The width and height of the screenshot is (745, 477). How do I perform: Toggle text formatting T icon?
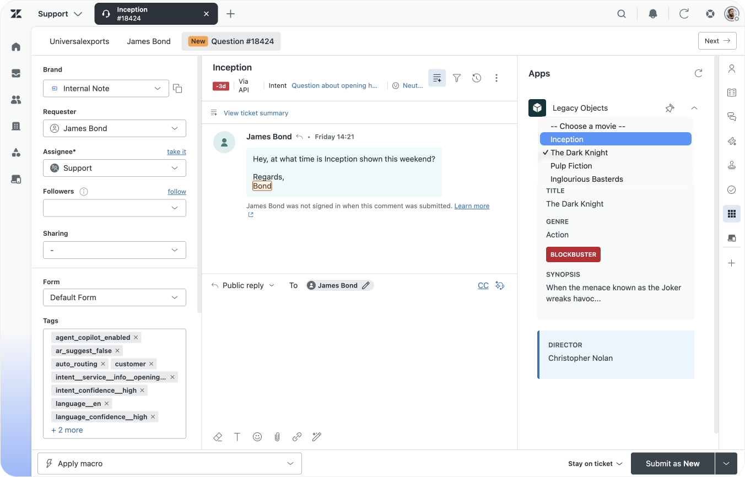237,437
